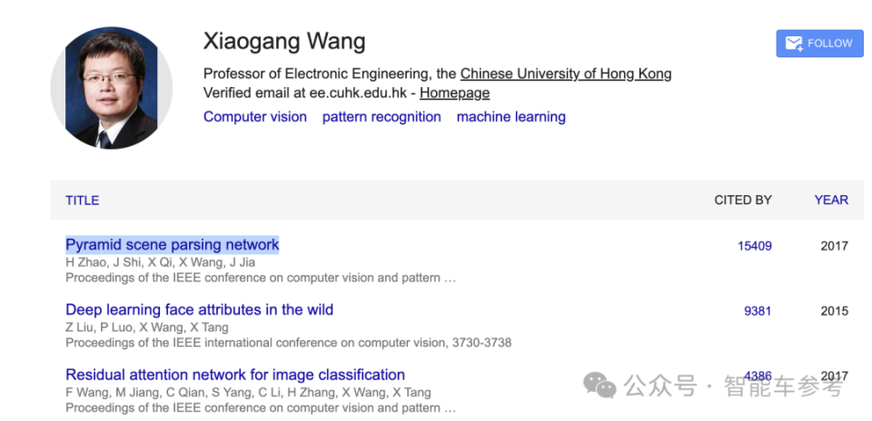Open Deep learning face attributes in the wild
Viewport: 872px width, 421px height.
(200, 309)
